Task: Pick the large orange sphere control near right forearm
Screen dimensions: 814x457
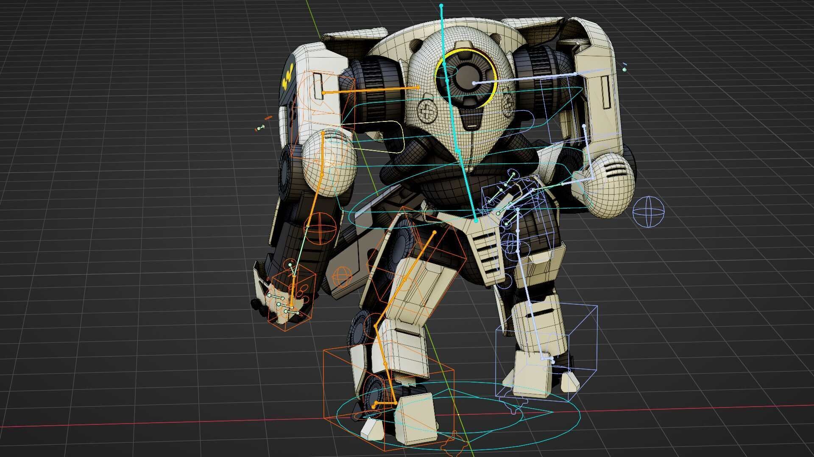Action: pos(321,229)
